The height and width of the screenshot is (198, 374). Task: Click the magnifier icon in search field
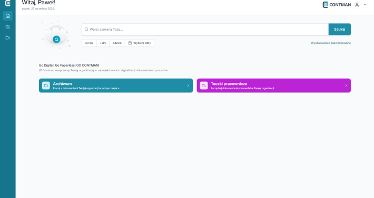pyautogui.click(x=86, y=30)
